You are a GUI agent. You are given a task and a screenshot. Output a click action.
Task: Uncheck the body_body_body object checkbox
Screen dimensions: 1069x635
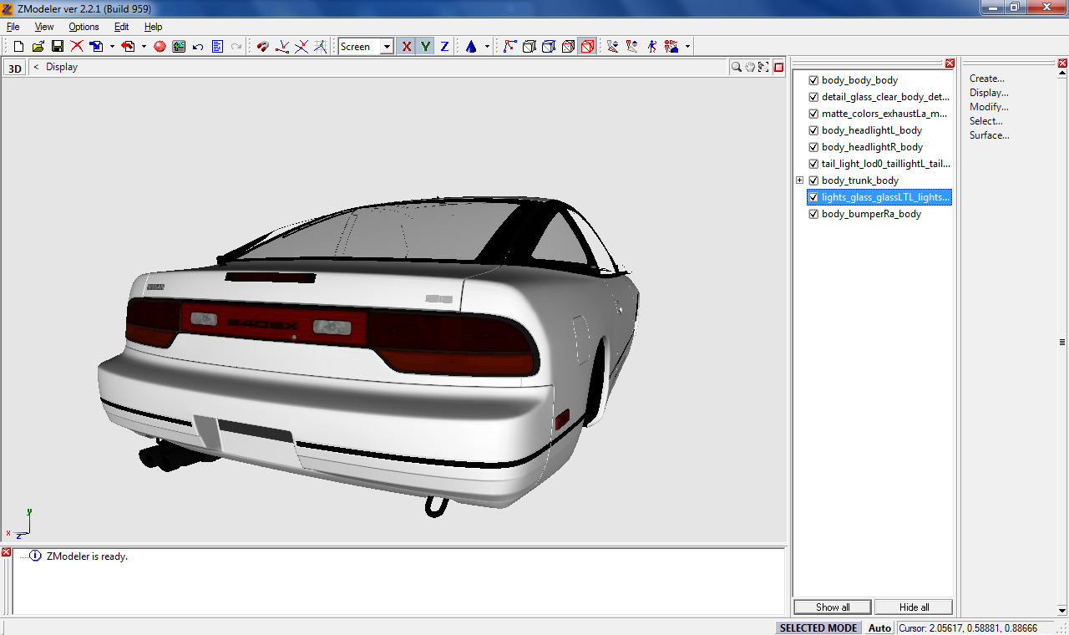[x=813, y=80]
